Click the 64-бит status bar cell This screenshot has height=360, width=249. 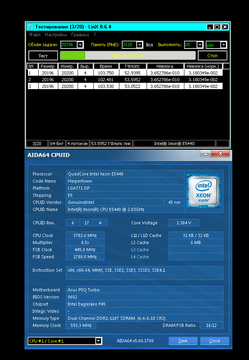[57, 144]
